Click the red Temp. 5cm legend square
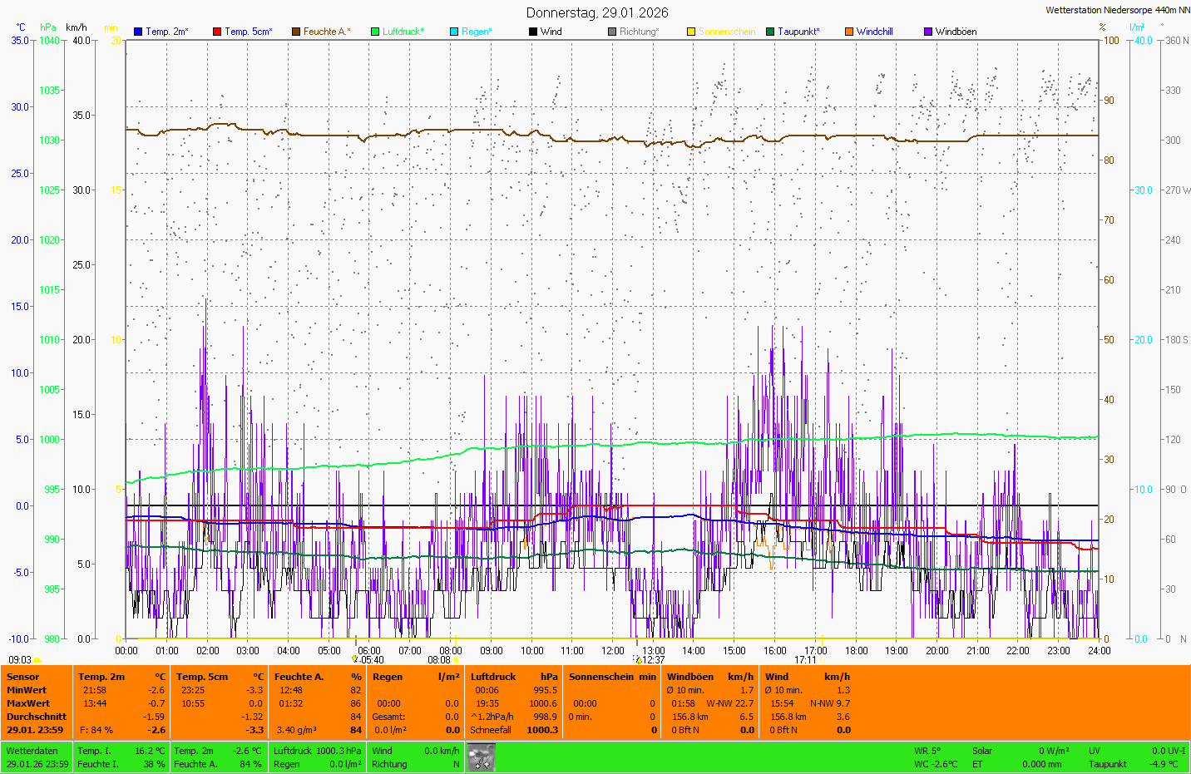 coord(217,32)
